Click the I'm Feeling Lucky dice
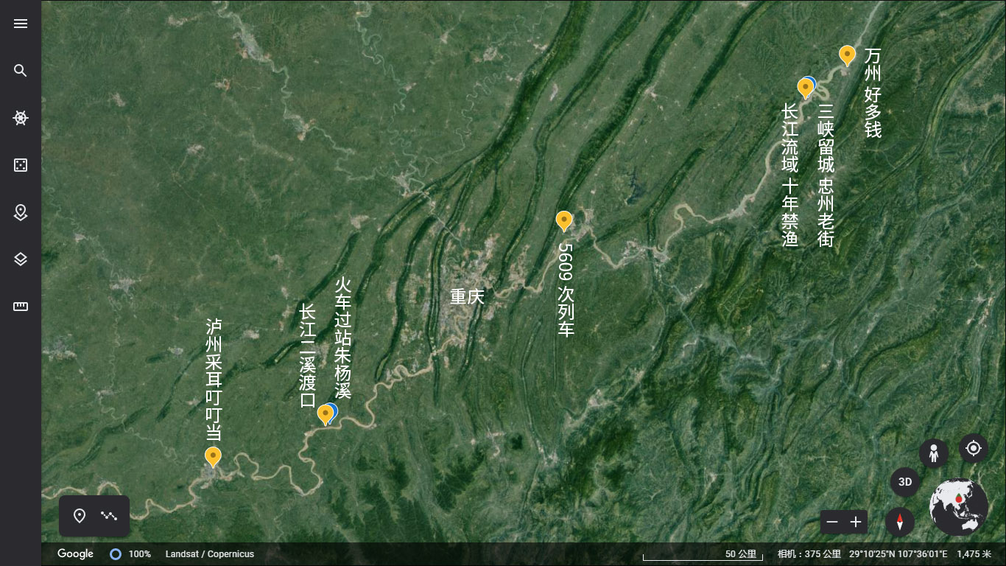This screenshot has width=1006, height=566. tap(21, 165)
